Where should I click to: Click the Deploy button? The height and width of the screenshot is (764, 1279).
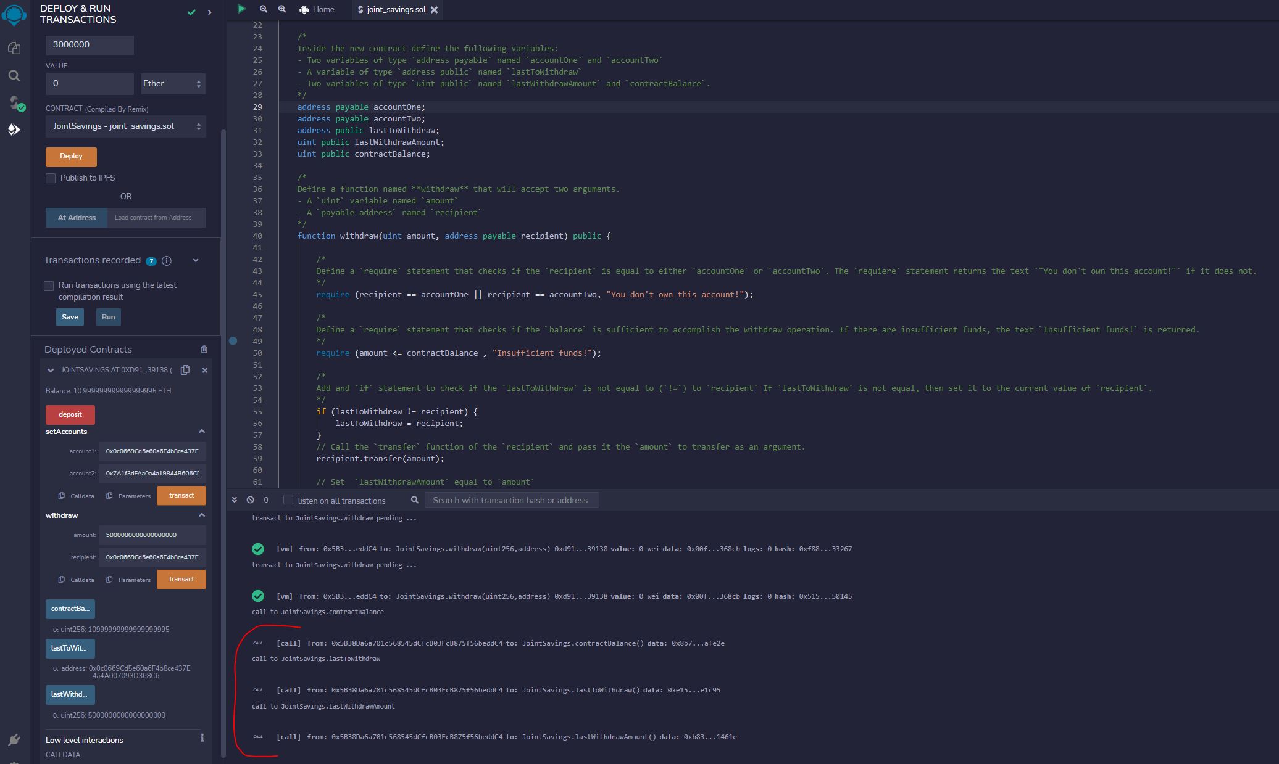pos(70,157)
